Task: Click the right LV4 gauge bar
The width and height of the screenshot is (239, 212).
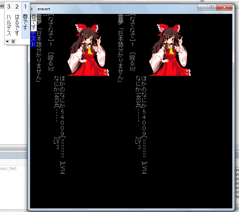Action: click(x=144, y=151)
